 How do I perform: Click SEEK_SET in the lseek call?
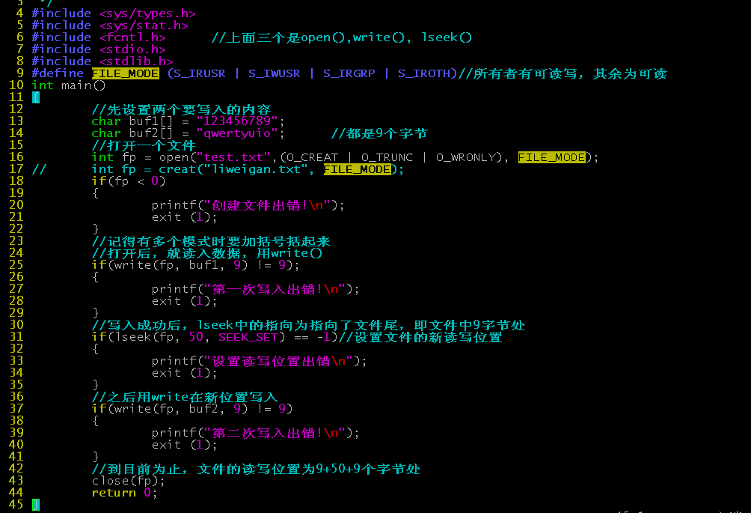(248, 337)
